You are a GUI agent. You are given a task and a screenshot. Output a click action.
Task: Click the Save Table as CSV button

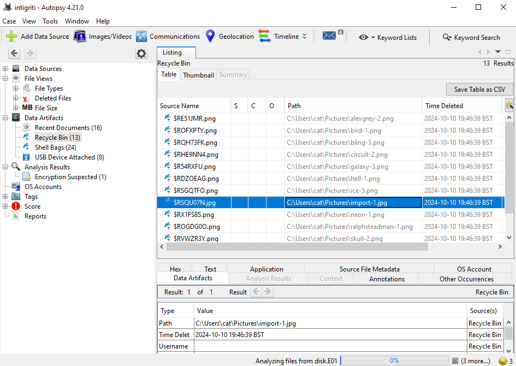click(479, 89)
